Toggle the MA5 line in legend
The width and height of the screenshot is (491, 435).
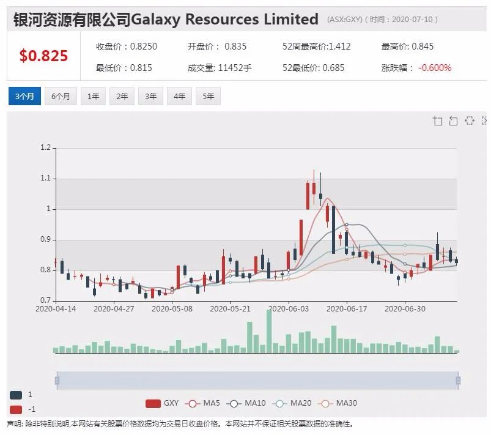tap(202, 403)
